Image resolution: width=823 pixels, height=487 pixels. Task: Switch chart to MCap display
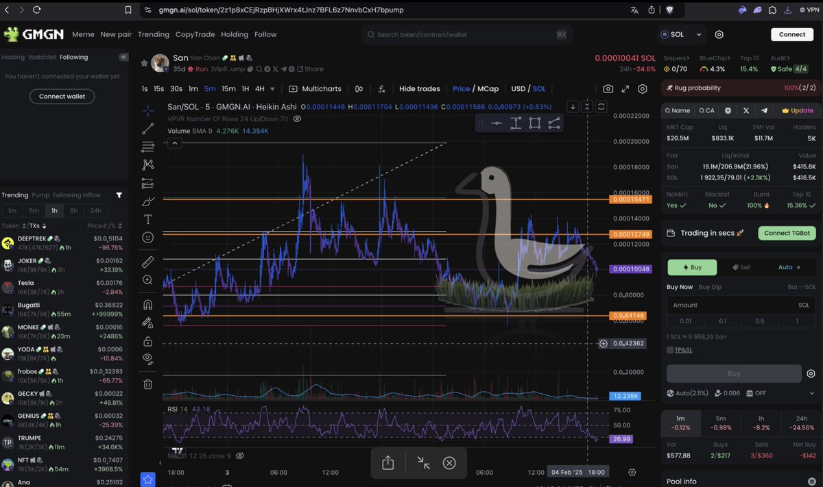point(488,89)
